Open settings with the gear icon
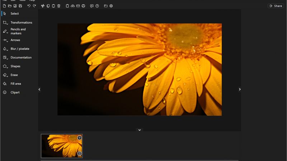The image size is (287, 161). 111,6
